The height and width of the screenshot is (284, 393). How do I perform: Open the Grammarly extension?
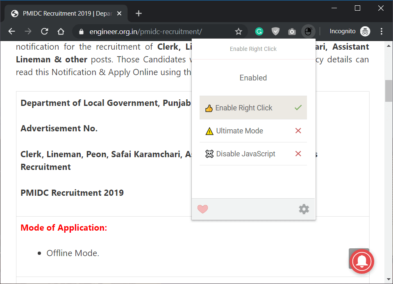(x=259, y=31)
